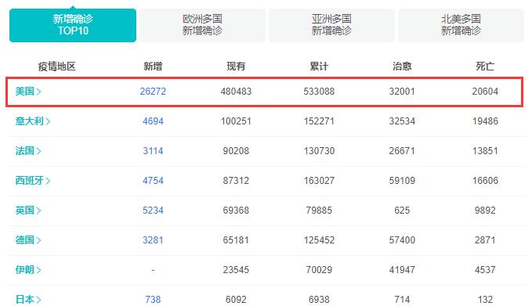
Task: Click US deaths value 20604
Action: point(485,92)
